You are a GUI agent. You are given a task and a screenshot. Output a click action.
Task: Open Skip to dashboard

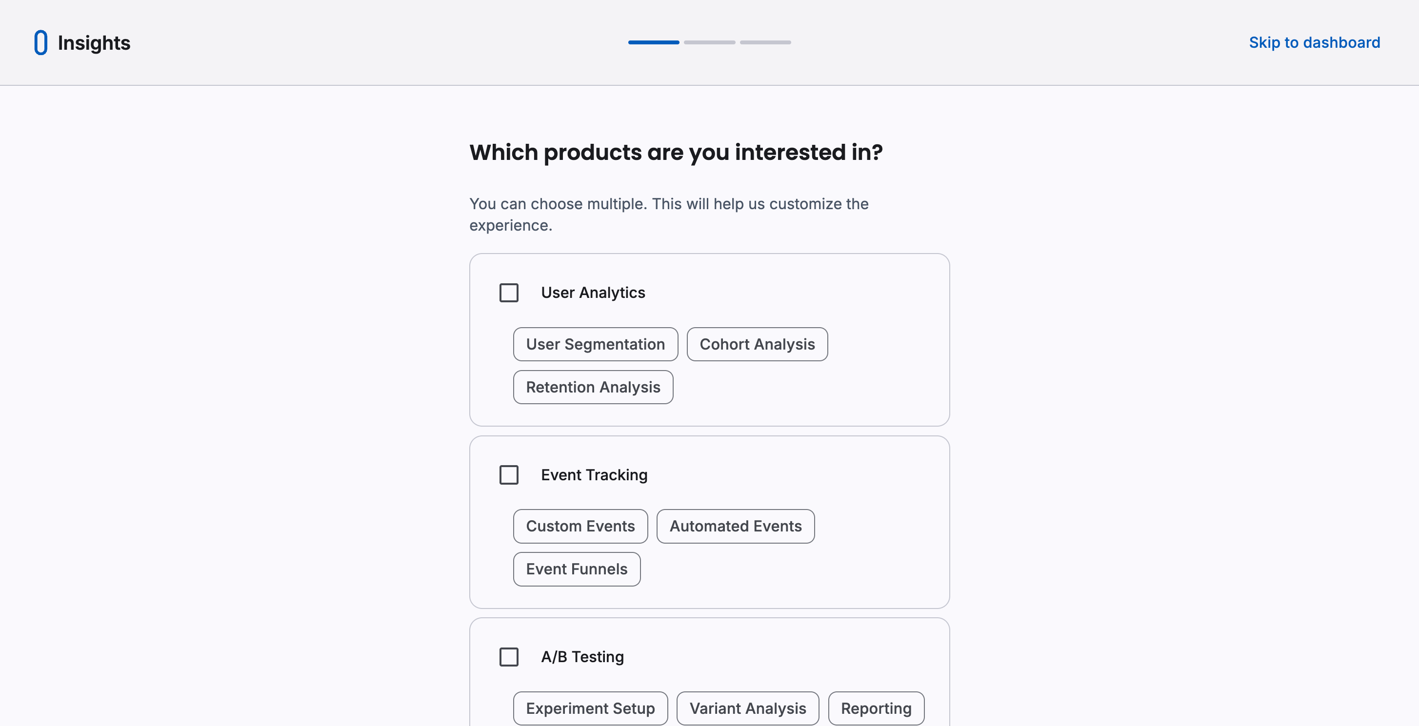(x=1315, y=42)
